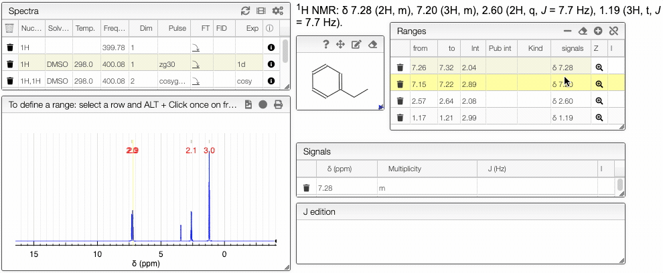Show info for the zg30 1d spectrum
The width and height of the screenshot is (663, 273).
(x=271, y=64)
